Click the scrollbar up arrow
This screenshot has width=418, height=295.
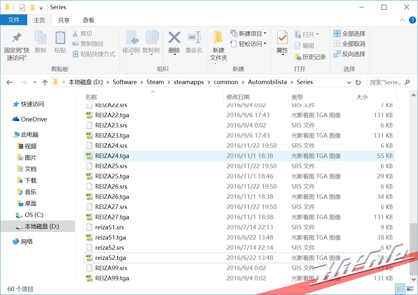pos(414,95)
